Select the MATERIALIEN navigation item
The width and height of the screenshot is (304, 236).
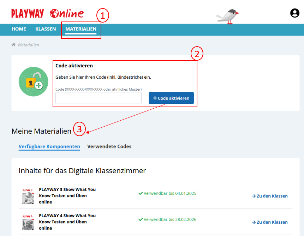coord(81,29)
